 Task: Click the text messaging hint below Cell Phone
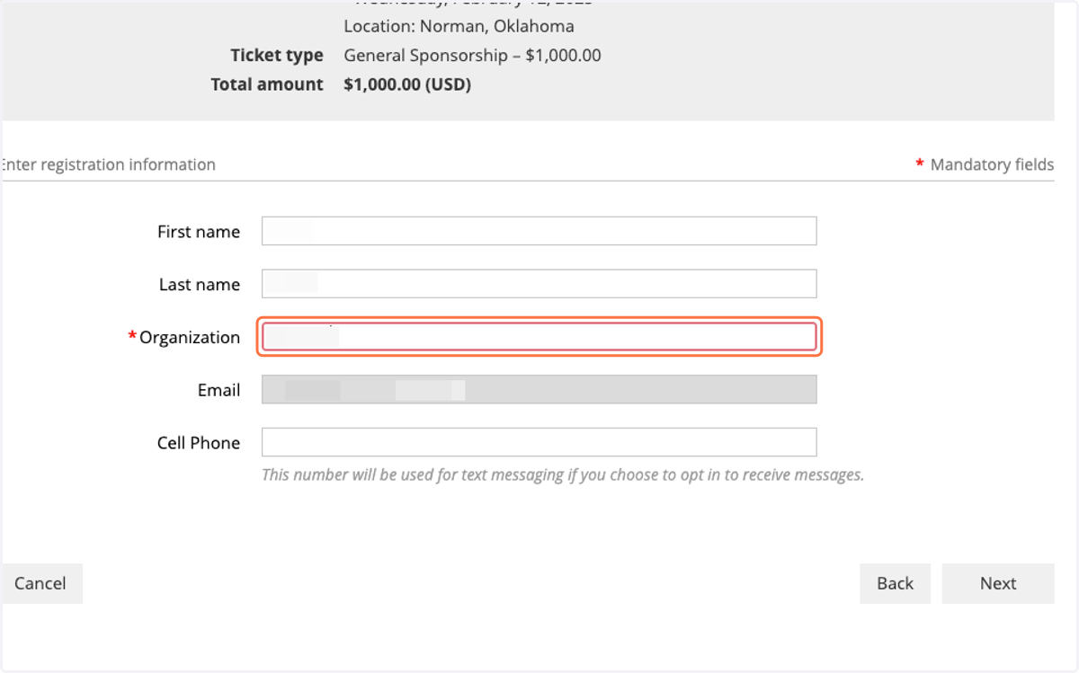(563, 474)
